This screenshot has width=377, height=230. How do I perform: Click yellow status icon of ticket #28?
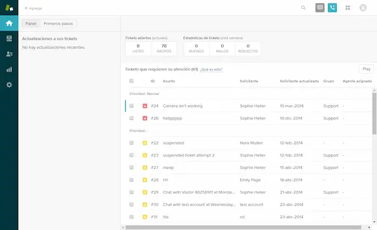(x=145, y=180)
